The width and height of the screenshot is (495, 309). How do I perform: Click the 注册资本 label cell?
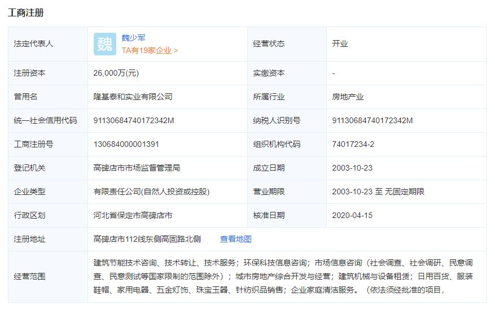48,73
